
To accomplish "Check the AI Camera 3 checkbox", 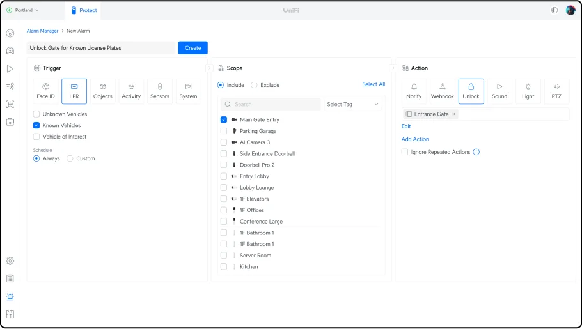I will [x=224, y=142].
